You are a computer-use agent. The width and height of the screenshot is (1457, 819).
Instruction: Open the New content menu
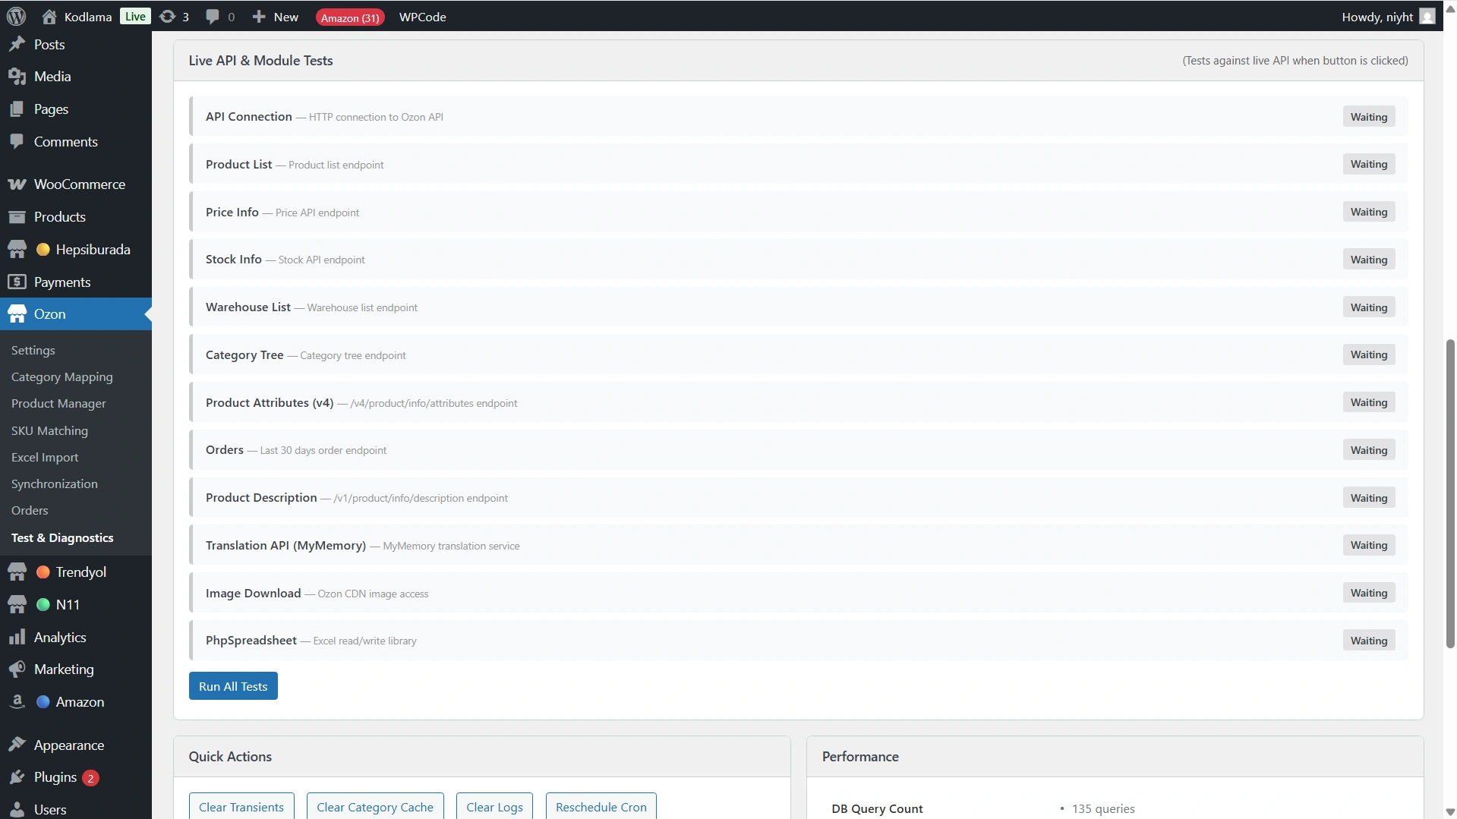(x=275, y=17)
